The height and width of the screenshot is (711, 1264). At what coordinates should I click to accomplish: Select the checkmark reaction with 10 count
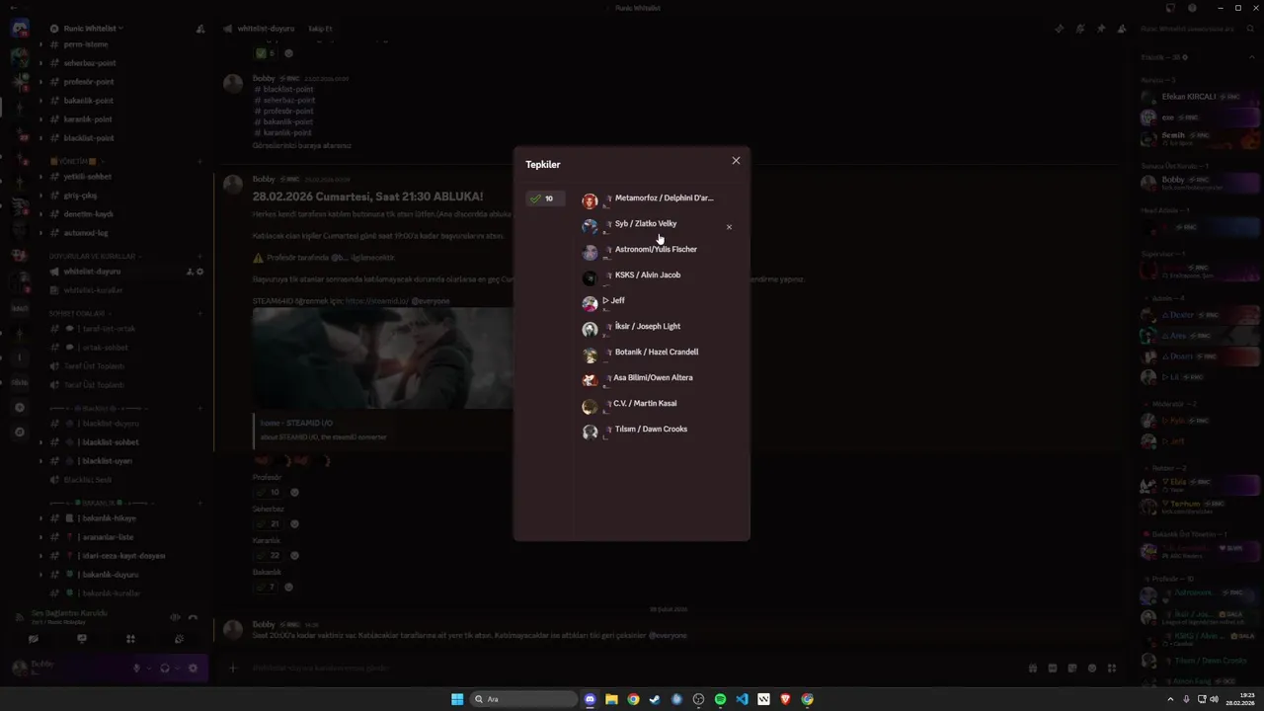546,198
